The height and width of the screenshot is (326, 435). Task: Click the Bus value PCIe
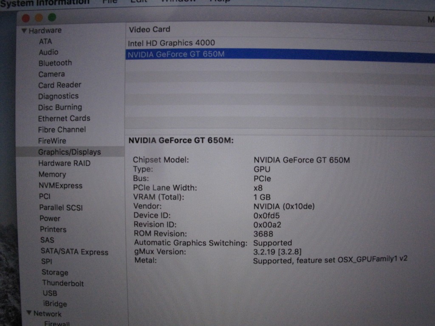point(262,179)
